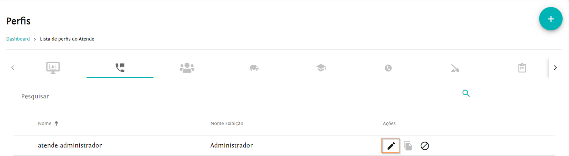569x156 pixels.
Task: Click the magnifier search icon
Action: coord(466,93)
